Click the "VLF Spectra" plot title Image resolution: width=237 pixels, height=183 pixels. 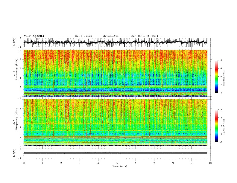coord(34,36)
